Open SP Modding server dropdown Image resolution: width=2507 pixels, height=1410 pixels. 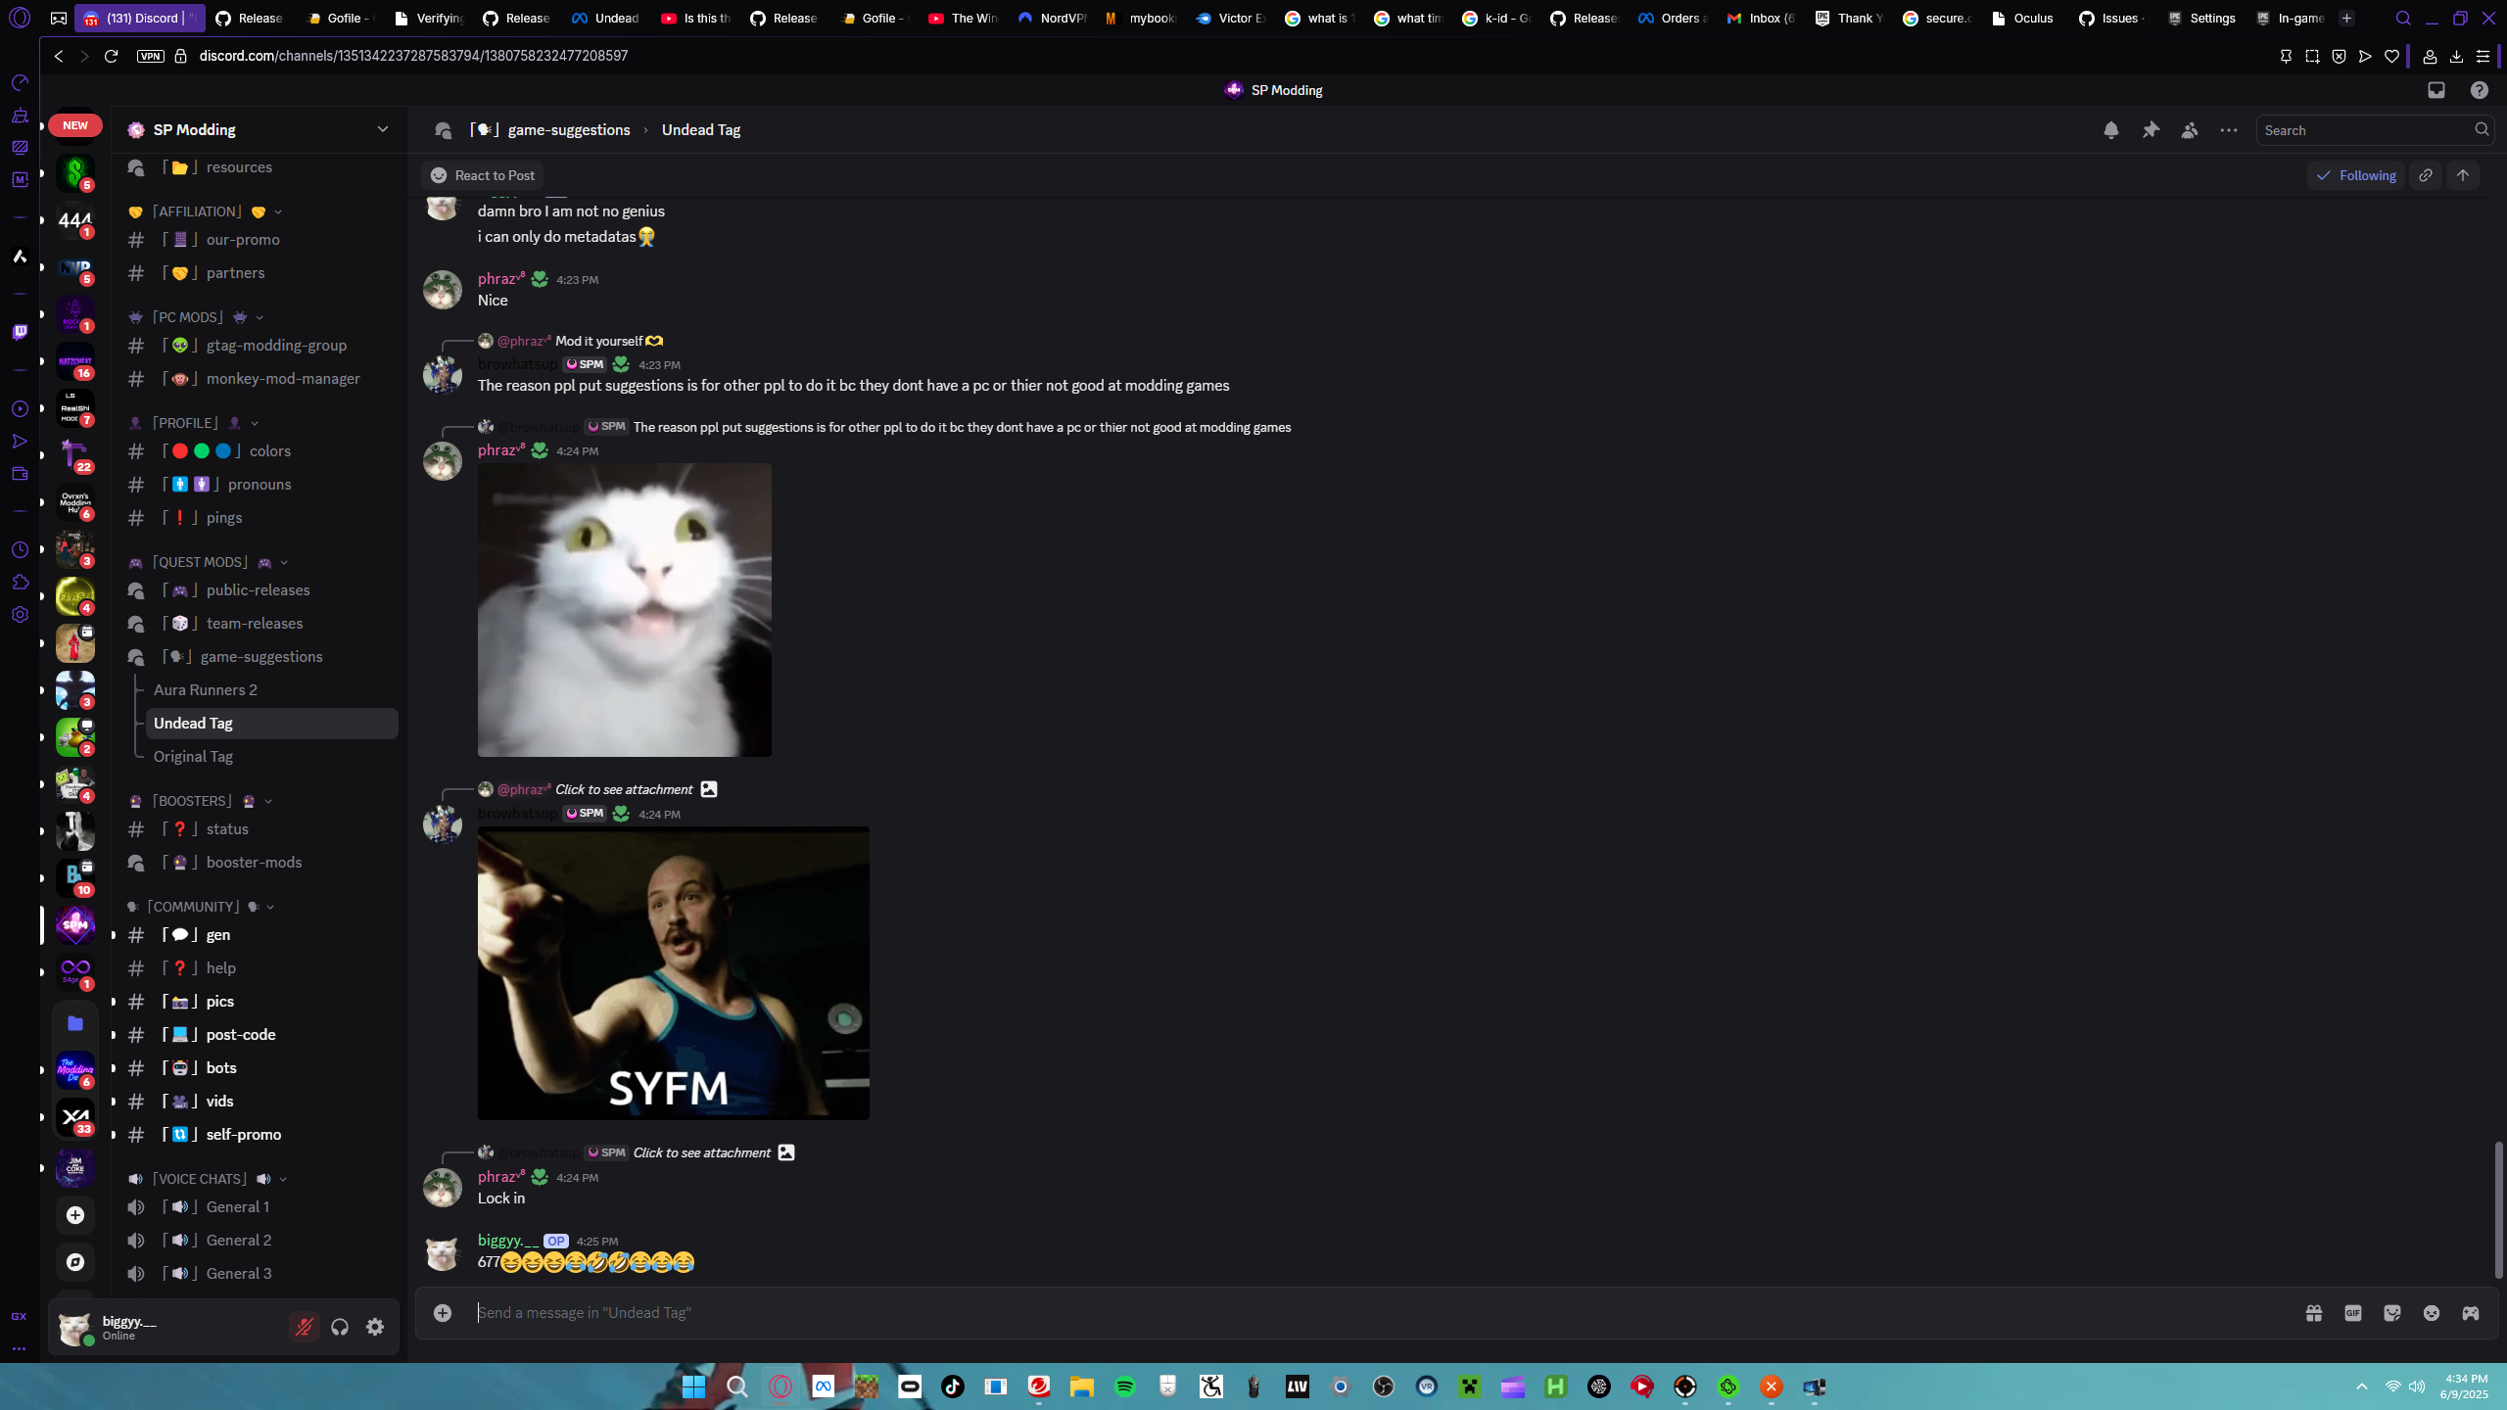382,129
